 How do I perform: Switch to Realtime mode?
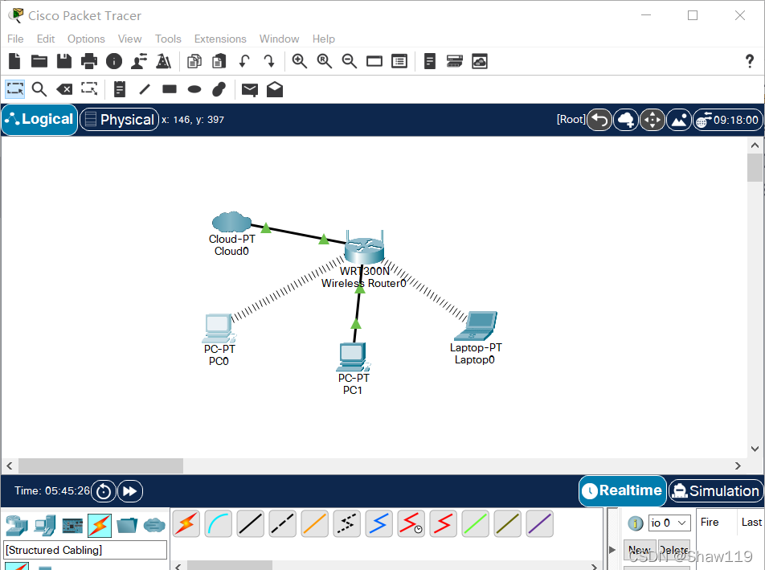(623, 490)
